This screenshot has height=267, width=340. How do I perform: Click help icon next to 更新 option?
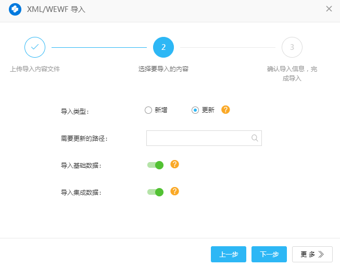(225, 110)
